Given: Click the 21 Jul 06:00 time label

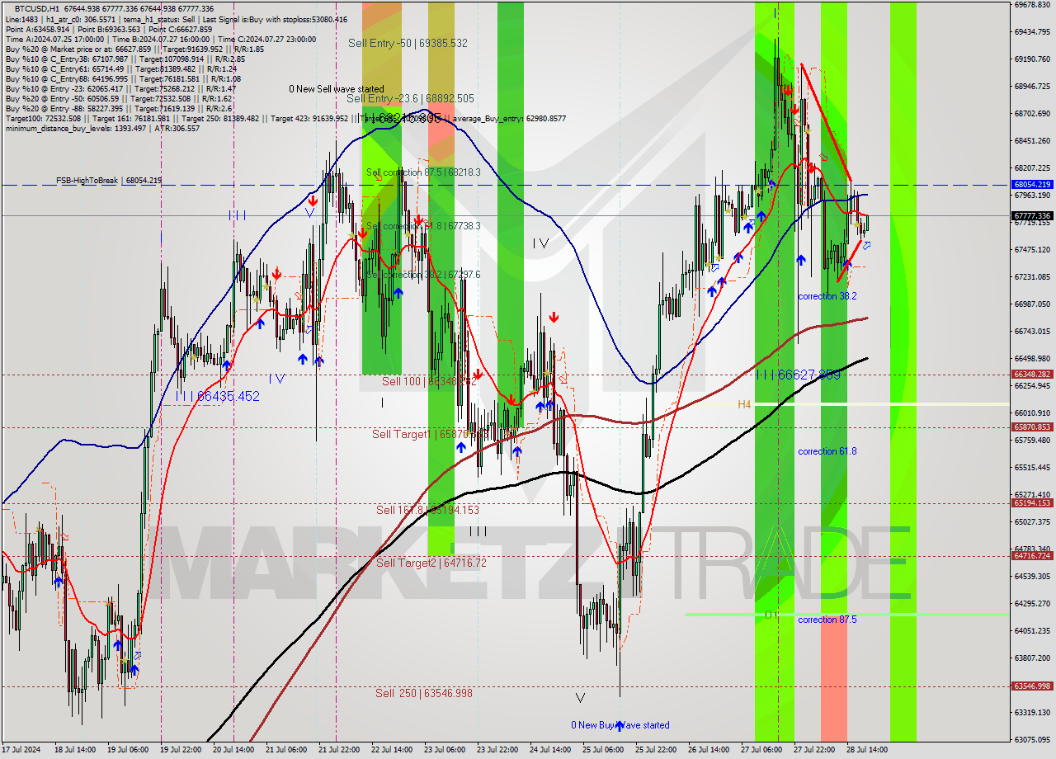Looking at the screenshot, I should pos(286,750).
